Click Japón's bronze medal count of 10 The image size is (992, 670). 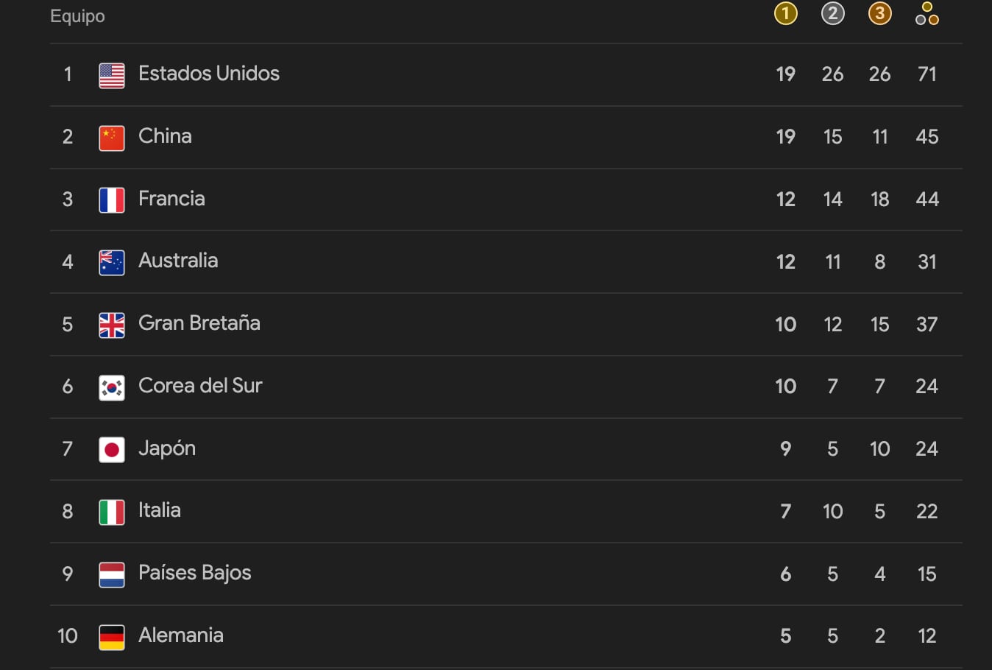879,448
